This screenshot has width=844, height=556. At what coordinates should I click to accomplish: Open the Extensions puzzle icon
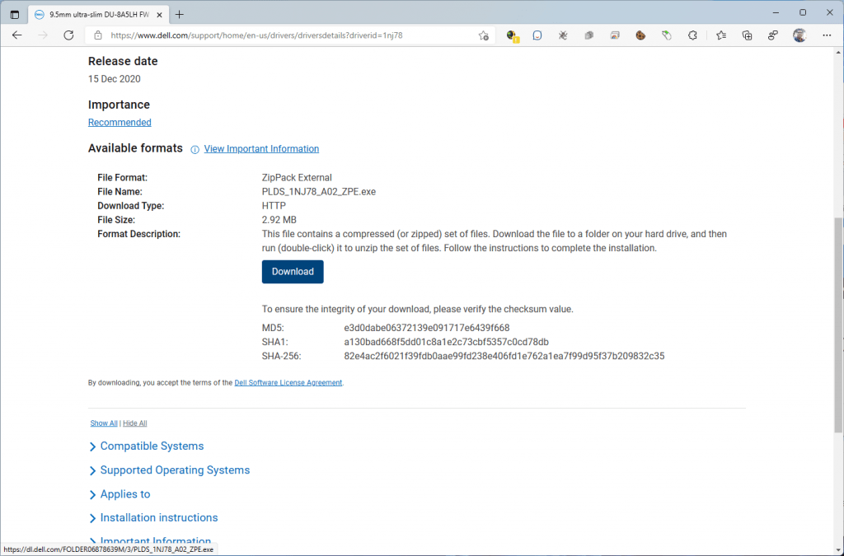[692, 35]
